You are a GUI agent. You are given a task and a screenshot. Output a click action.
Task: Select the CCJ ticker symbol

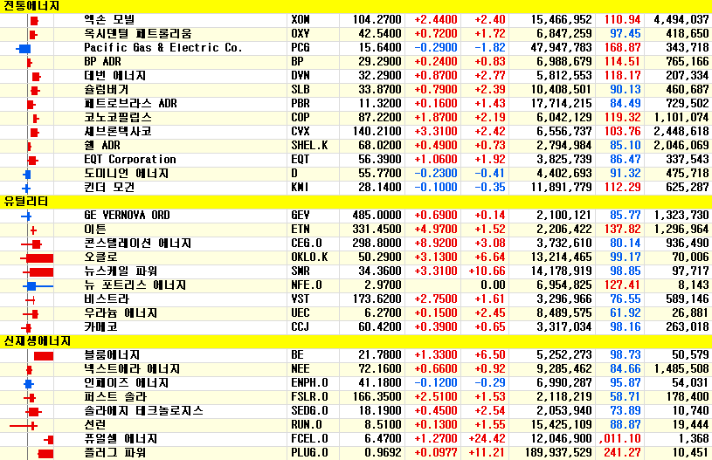[x=301, y=327]
